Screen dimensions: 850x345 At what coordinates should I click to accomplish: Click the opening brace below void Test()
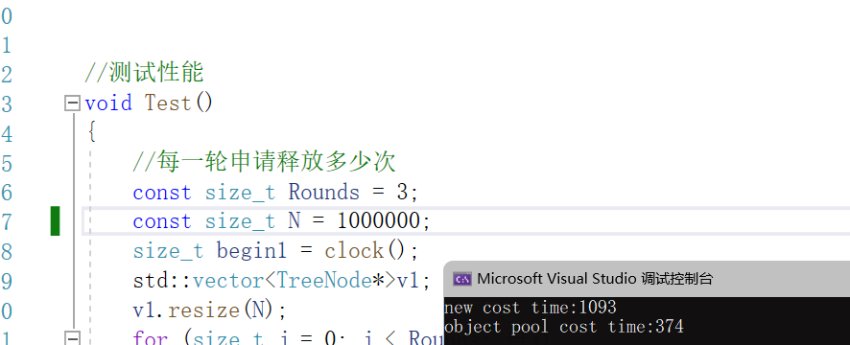click(91, 132)
